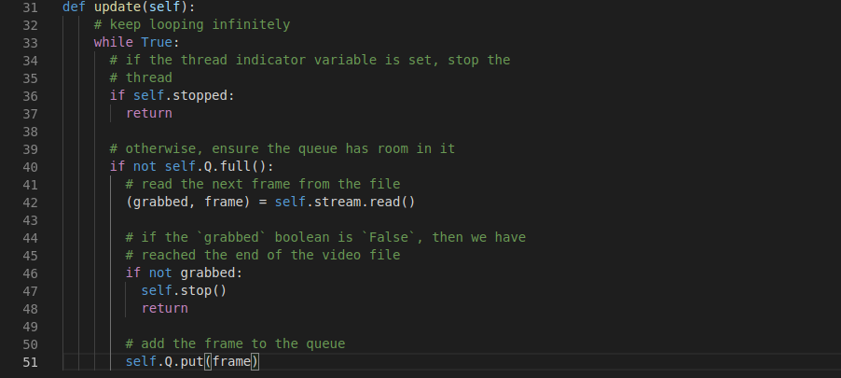Click line number 31 in the gutter
The width and height of the screenshot is (841, 378).
28,7
